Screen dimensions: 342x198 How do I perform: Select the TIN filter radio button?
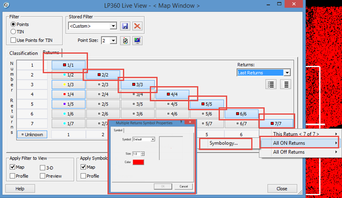tap(13, 32)
